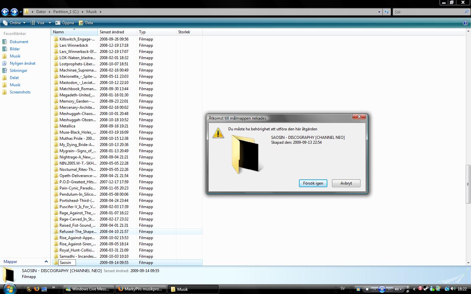471x294 pixels.
Task: Pause playback in the taskbar media player
Action: [382, 289]
